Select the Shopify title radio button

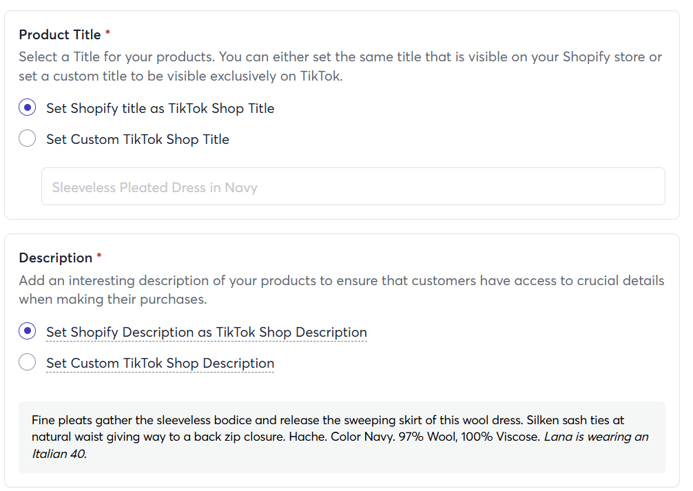pyautogui.click(x=28, y=108)
